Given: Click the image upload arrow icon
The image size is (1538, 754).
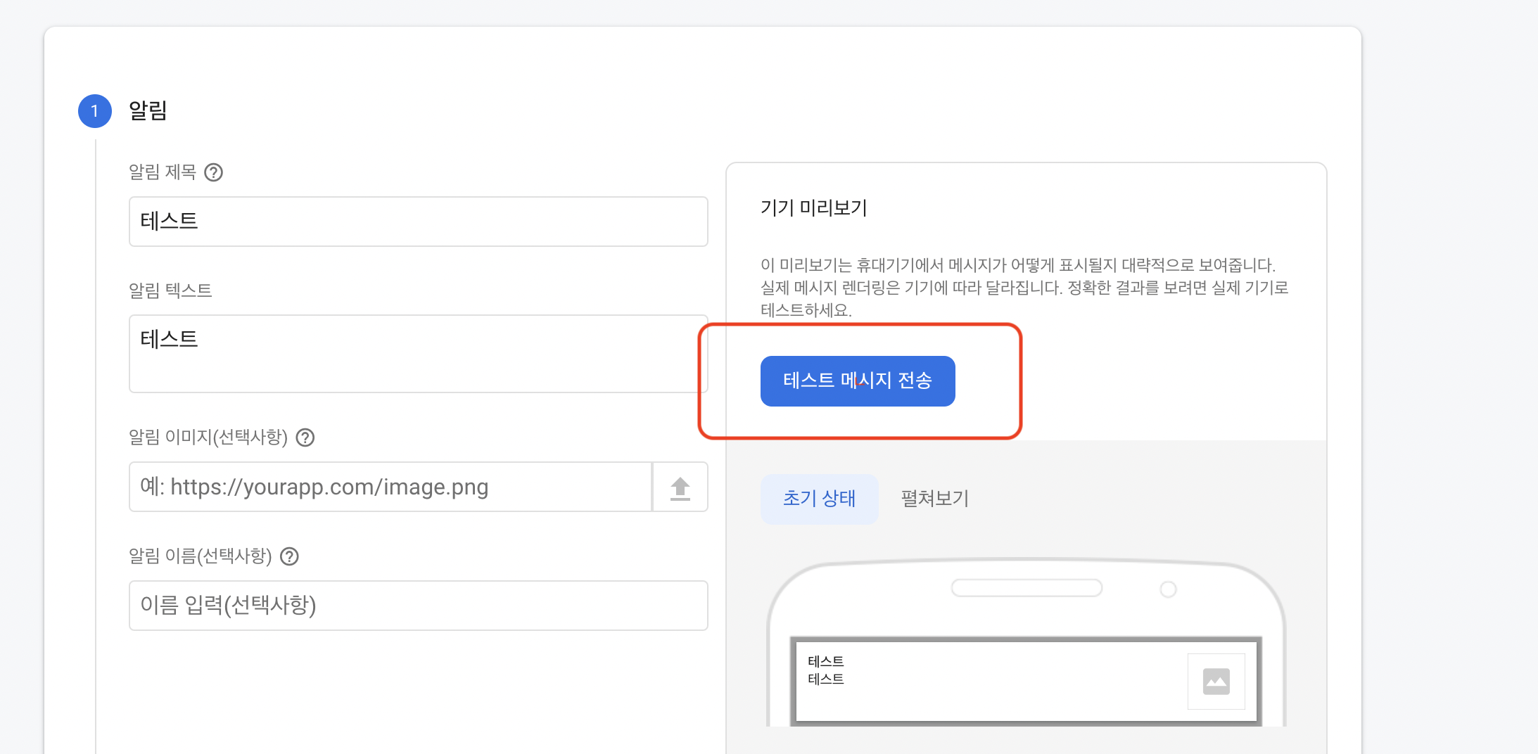Looking at the screenshot, I should tap(680, 487).
